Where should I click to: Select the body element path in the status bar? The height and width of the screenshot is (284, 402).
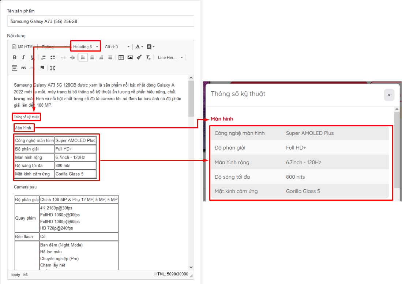pos(16,275)
